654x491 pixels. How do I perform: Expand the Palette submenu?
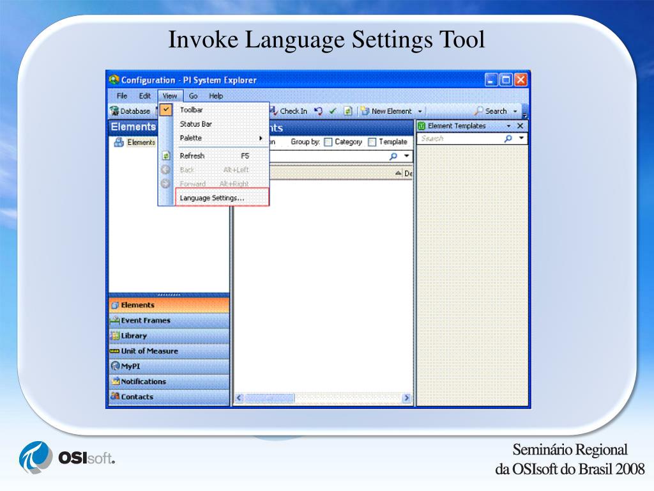(213, 138)
